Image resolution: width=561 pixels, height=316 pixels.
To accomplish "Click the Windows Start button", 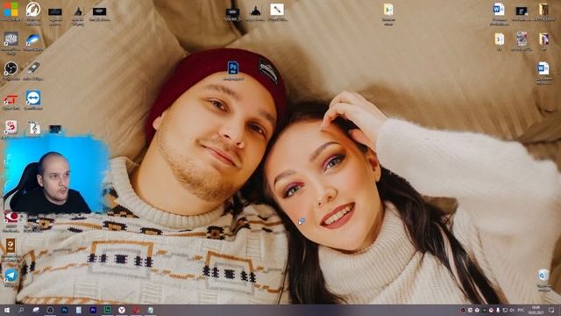I will [x=7, y=310].
